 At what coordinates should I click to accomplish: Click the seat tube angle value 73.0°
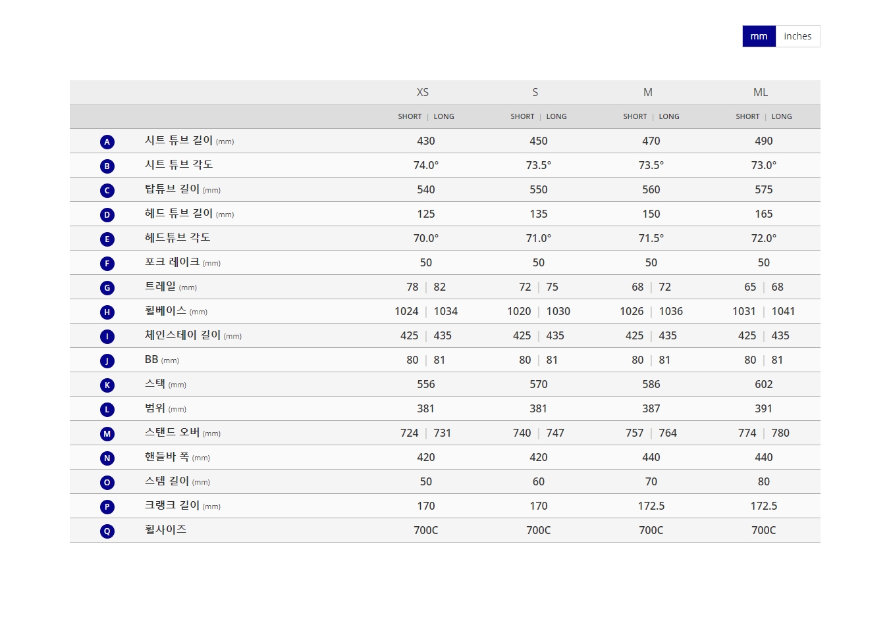[764, 165]
